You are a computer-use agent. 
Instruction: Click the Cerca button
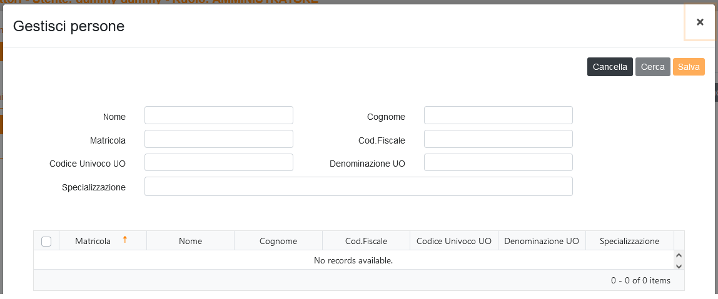click(652, 67)
